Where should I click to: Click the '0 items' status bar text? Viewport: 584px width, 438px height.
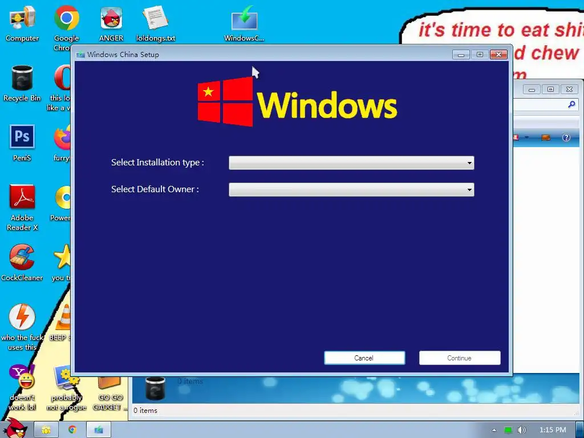[145, 411]
